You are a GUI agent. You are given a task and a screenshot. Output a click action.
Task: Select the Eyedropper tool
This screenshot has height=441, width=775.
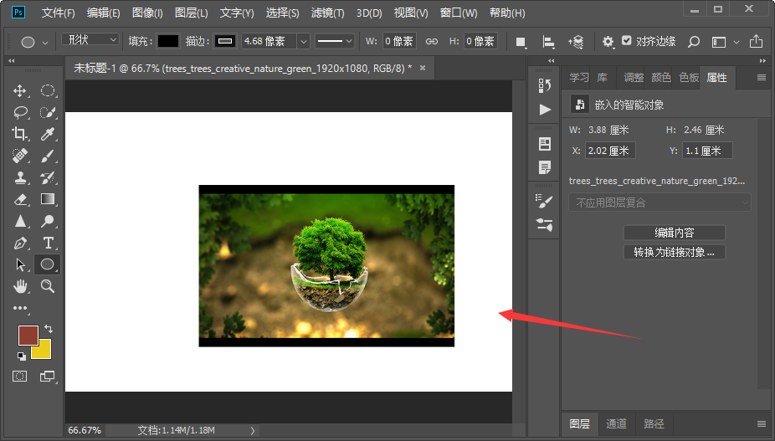pyautogui.click(x=48, y=134)
